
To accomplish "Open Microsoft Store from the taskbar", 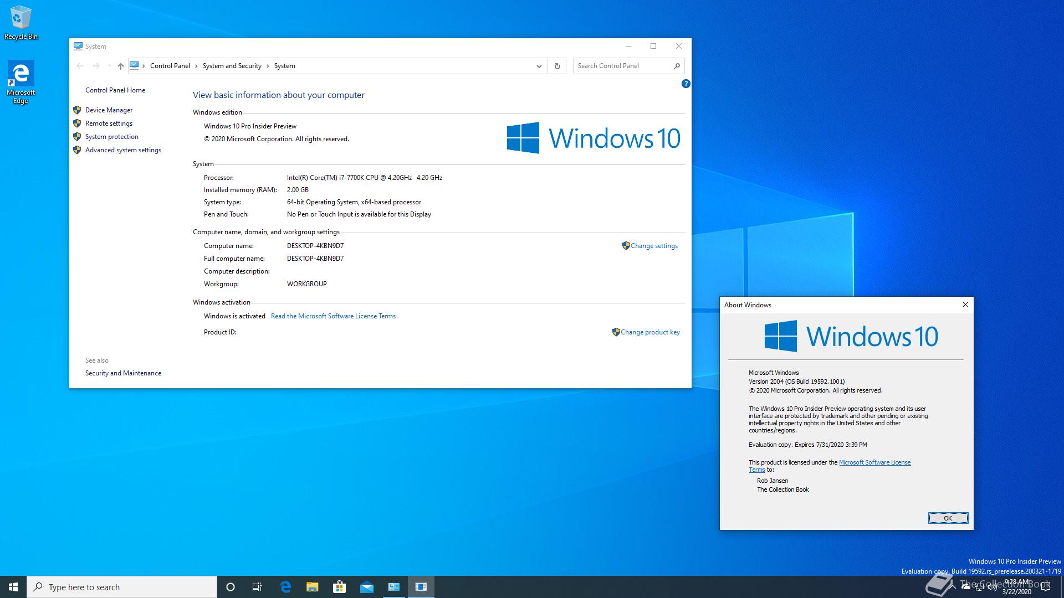I will pos(340,587).
